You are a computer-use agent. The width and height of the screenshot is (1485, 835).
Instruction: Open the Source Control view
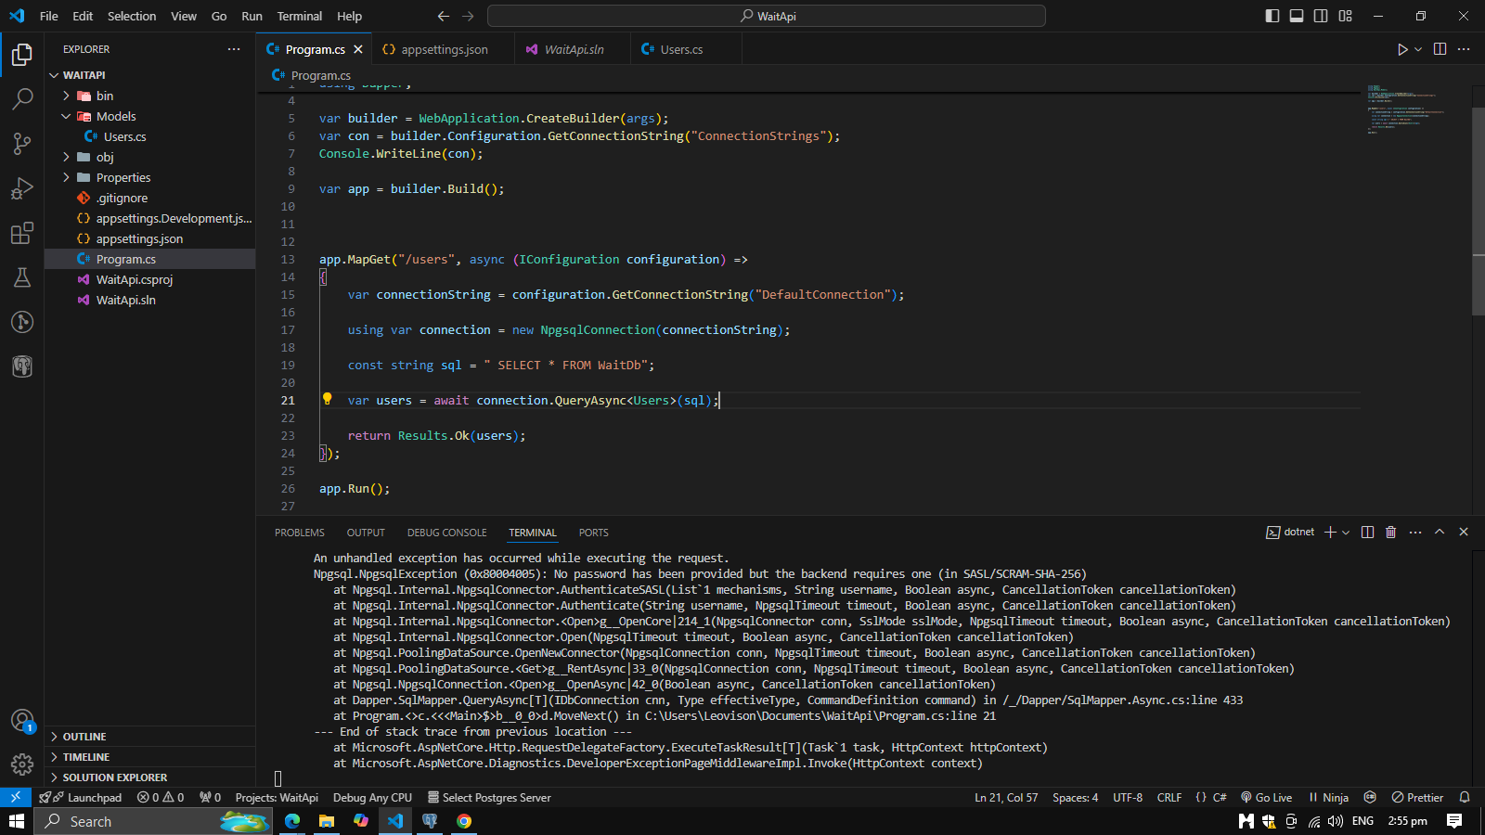coord(22,143)
